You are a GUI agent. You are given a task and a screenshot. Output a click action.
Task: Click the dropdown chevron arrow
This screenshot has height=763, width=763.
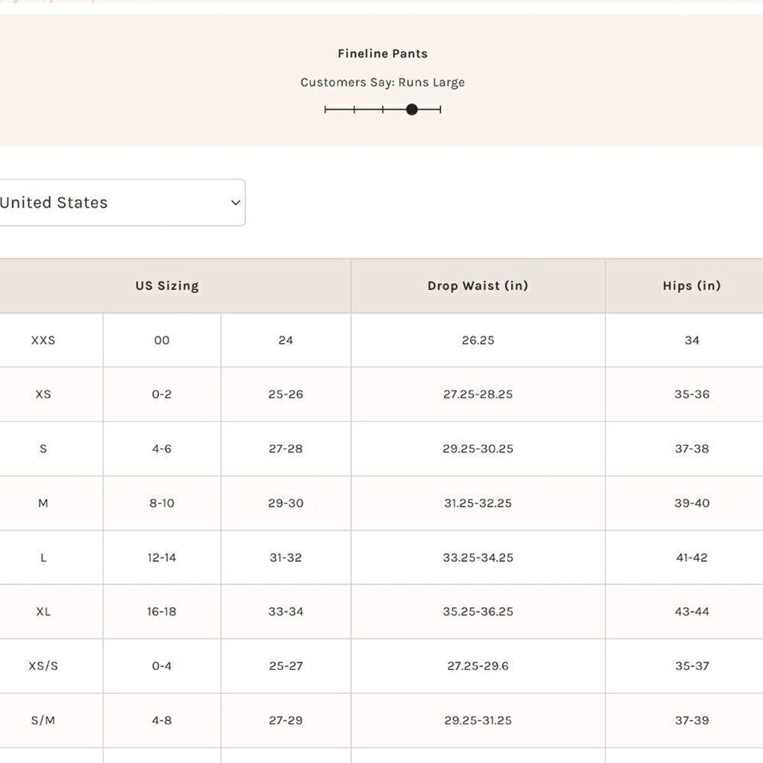[x=236, y=203]
